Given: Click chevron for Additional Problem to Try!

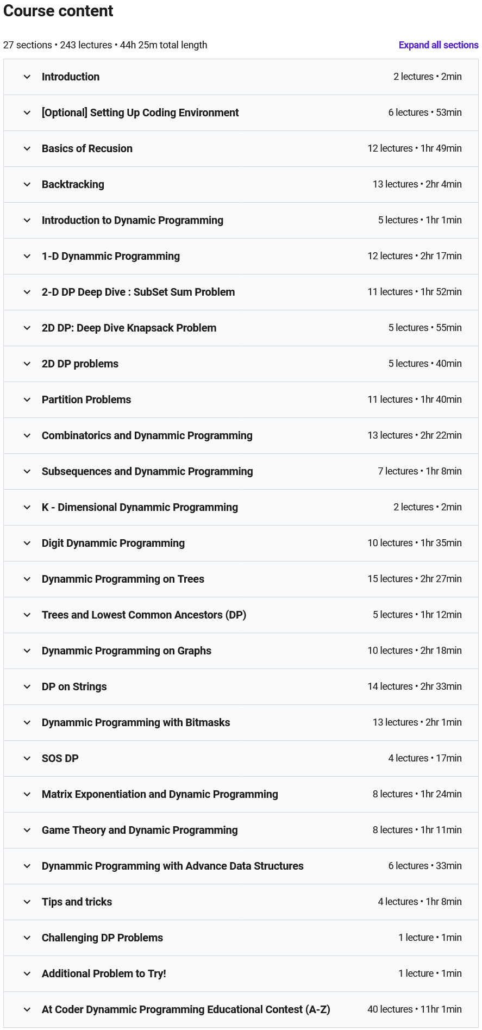Looking at the screenshot, I should [27, 973].
